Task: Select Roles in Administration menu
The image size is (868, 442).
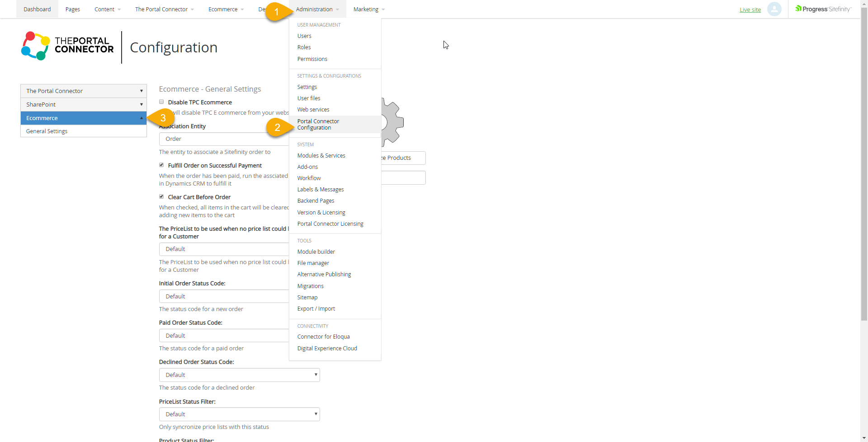Action: pyautogui.click(x=304, y=47)
